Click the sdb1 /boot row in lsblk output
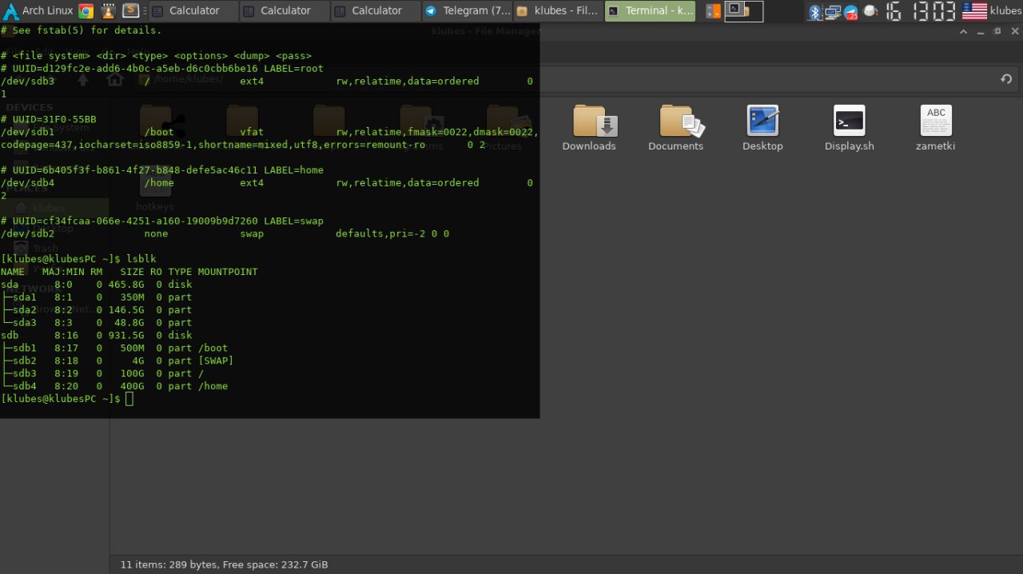 click(x=115, y=348)
